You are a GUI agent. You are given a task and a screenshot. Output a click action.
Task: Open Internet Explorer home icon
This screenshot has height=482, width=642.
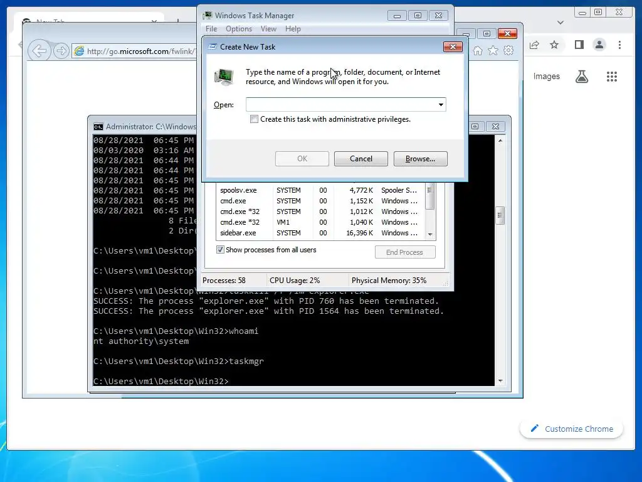[477, 50]
